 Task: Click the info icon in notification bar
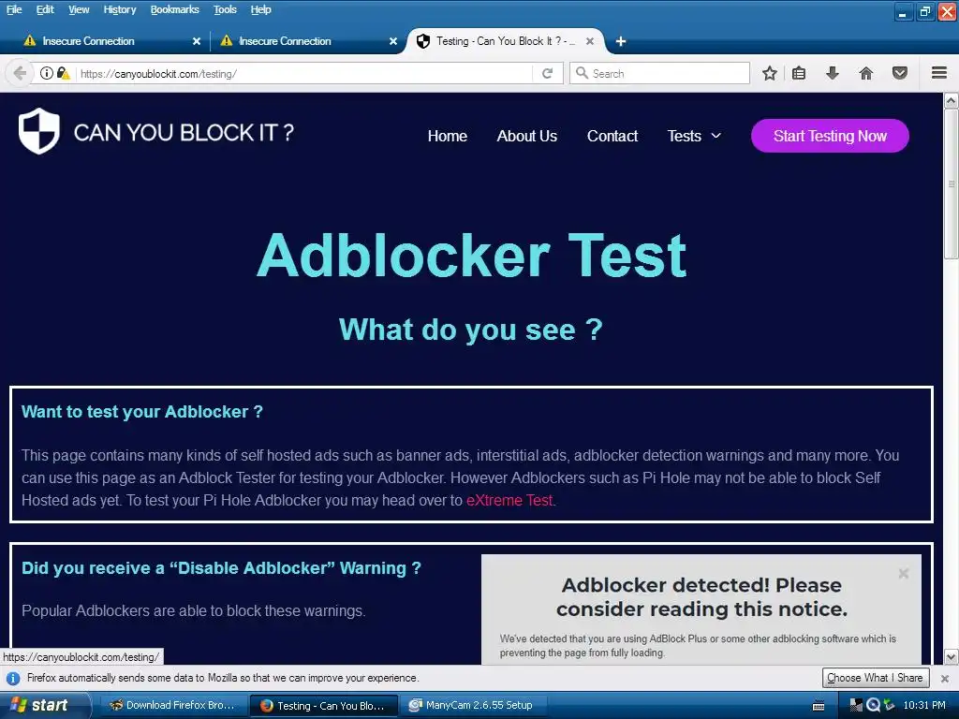[13, 678]
